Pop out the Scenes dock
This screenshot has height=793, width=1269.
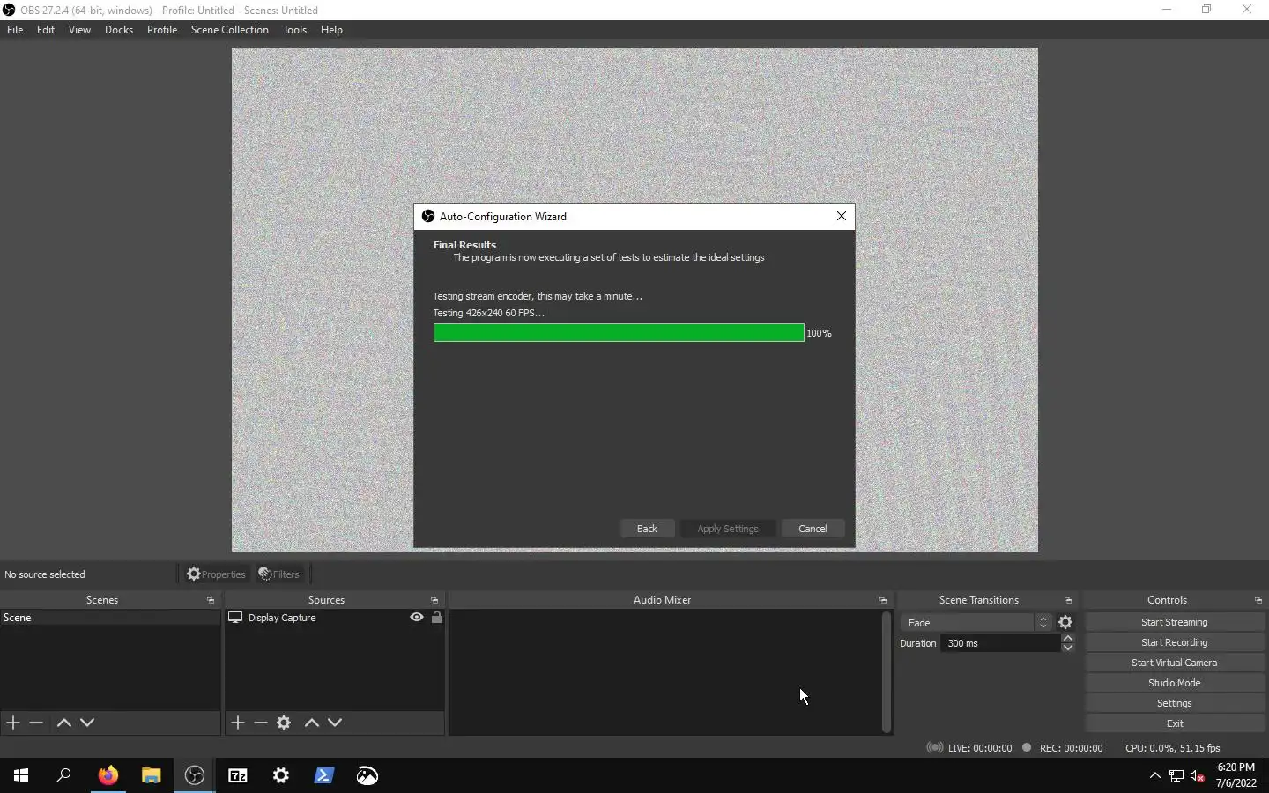211,600
